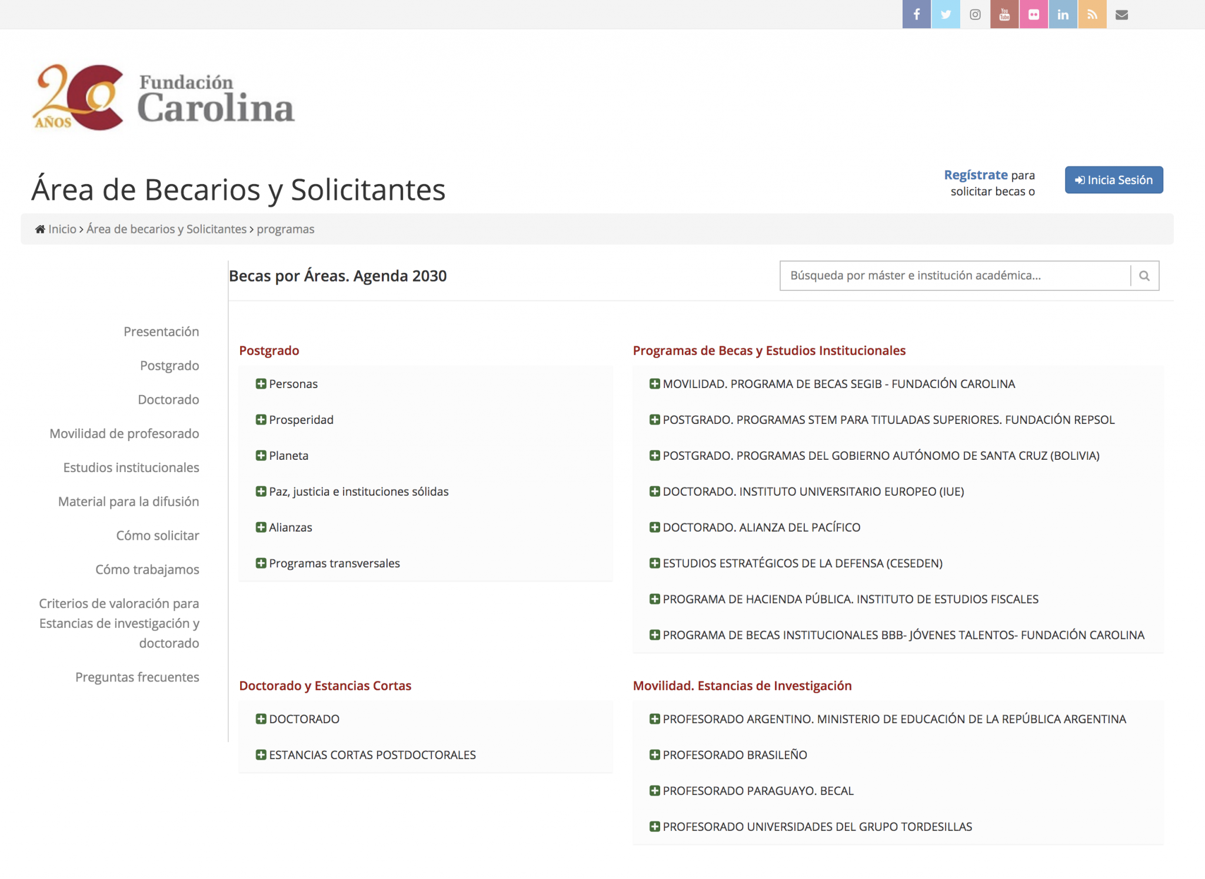Open Preguntas frecuentes sidebar item
This screenshot has width=1205, height=879.
pos(137,677)
